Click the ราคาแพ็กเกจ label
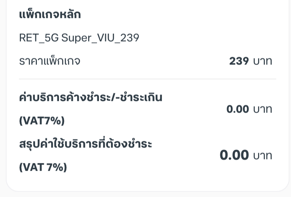This screenshot has height=197, width=291. [50, 61]
